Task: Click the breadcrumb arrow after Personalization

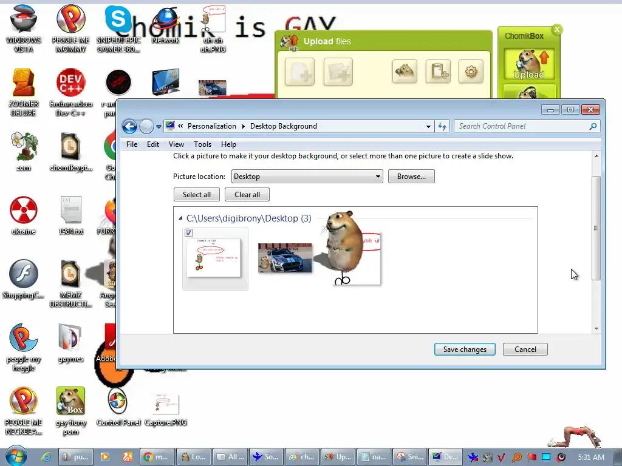Action: point(243,126)
